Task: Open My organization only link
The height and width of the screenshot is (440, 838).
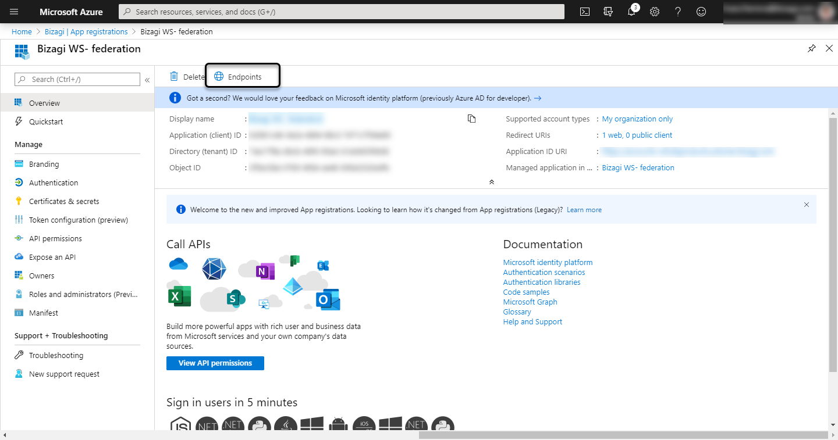Action: click(x=637, y=119)
